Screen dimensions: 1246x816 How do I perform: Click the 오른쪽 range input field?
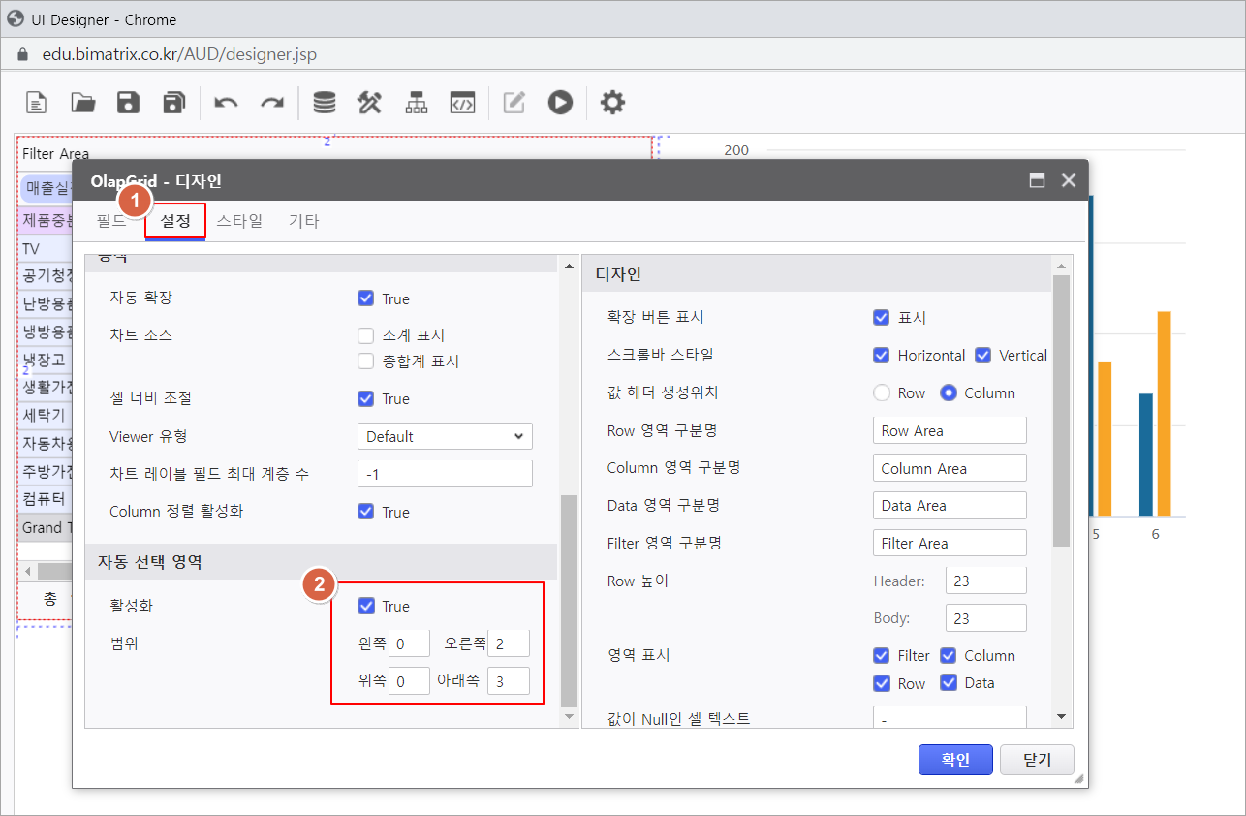click(509, 643)
